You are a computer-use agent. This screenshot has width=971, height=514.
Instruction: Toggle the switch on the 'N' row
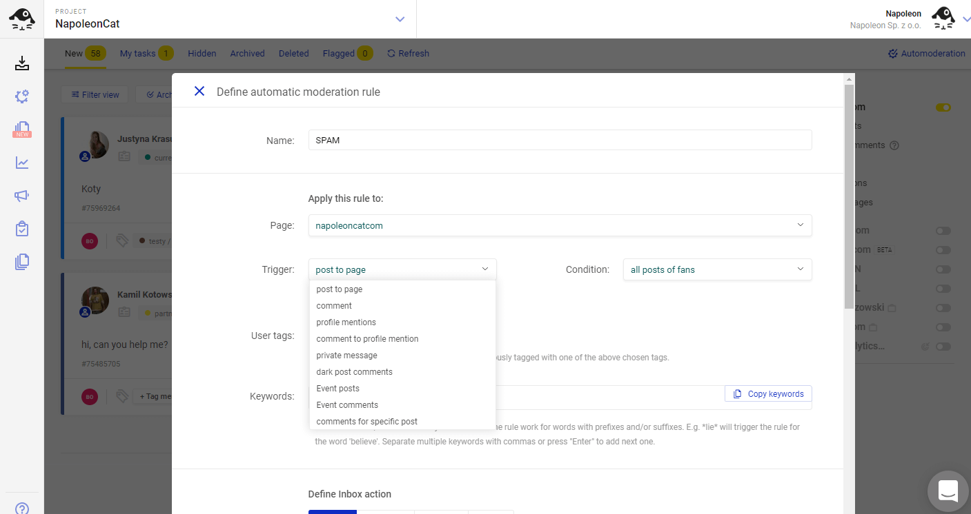pyautogui.click(x=943, y=269)
